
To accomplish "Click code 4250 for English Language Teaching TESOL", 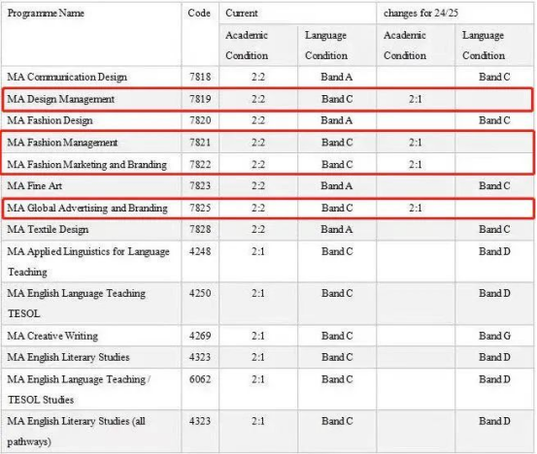I will pos(200,293).
